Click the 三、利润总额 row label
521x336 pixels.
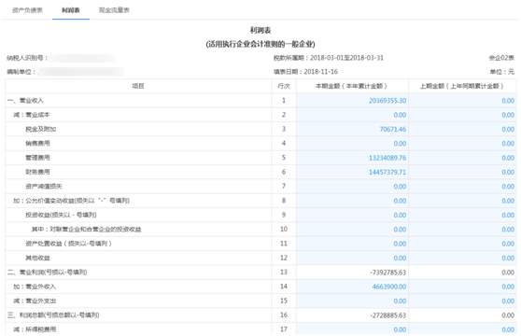pyautogui.click(x=53, y=315)
